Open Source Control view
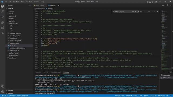 (x=3, y=17)
